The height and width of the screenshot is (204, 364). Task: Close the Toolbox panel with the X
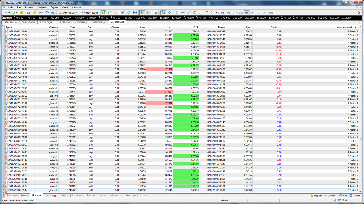[x=3, y=26]
